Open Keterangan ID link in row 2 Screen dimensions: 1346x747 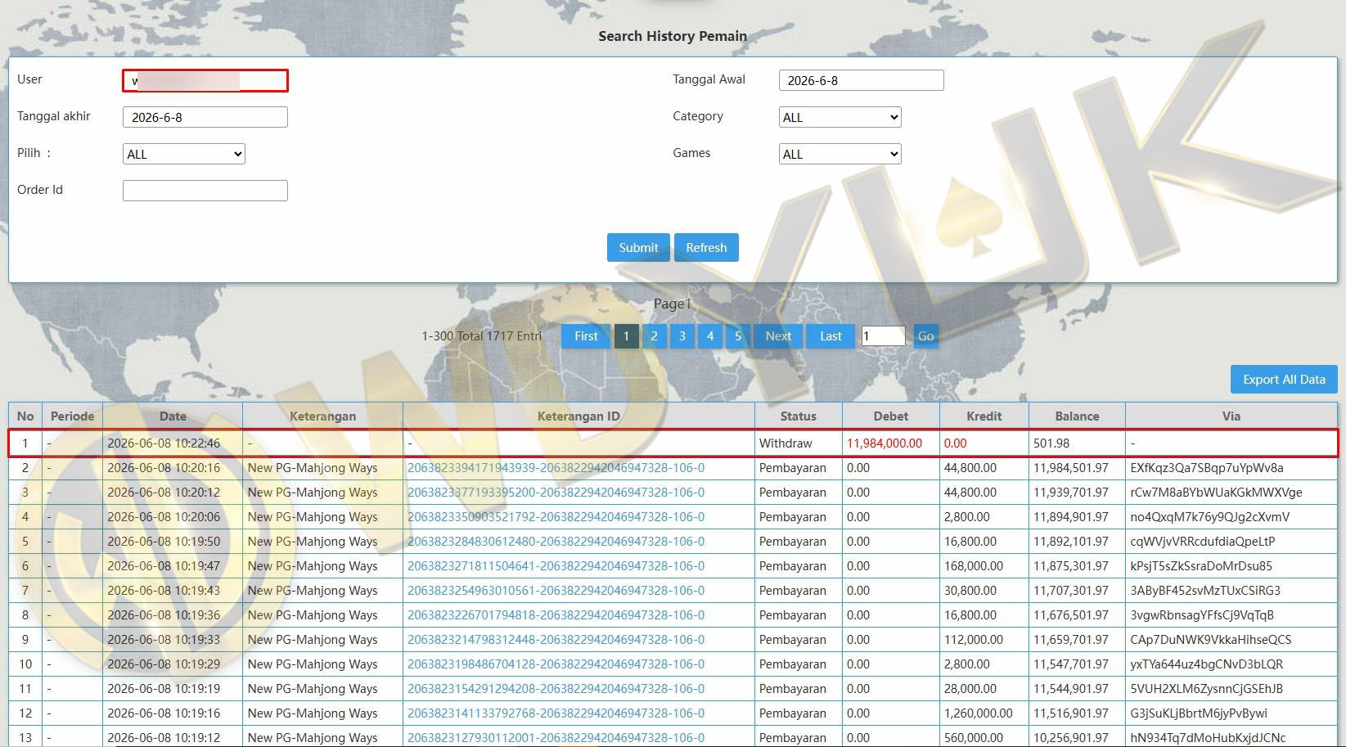[556, 468]
